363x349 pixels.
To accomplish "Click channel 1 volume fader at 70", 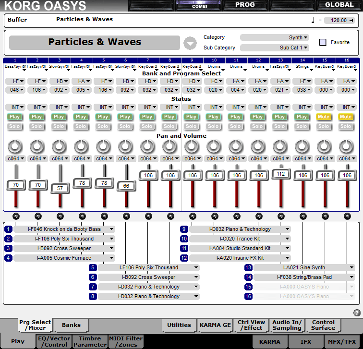I will (x=16, y=185).
